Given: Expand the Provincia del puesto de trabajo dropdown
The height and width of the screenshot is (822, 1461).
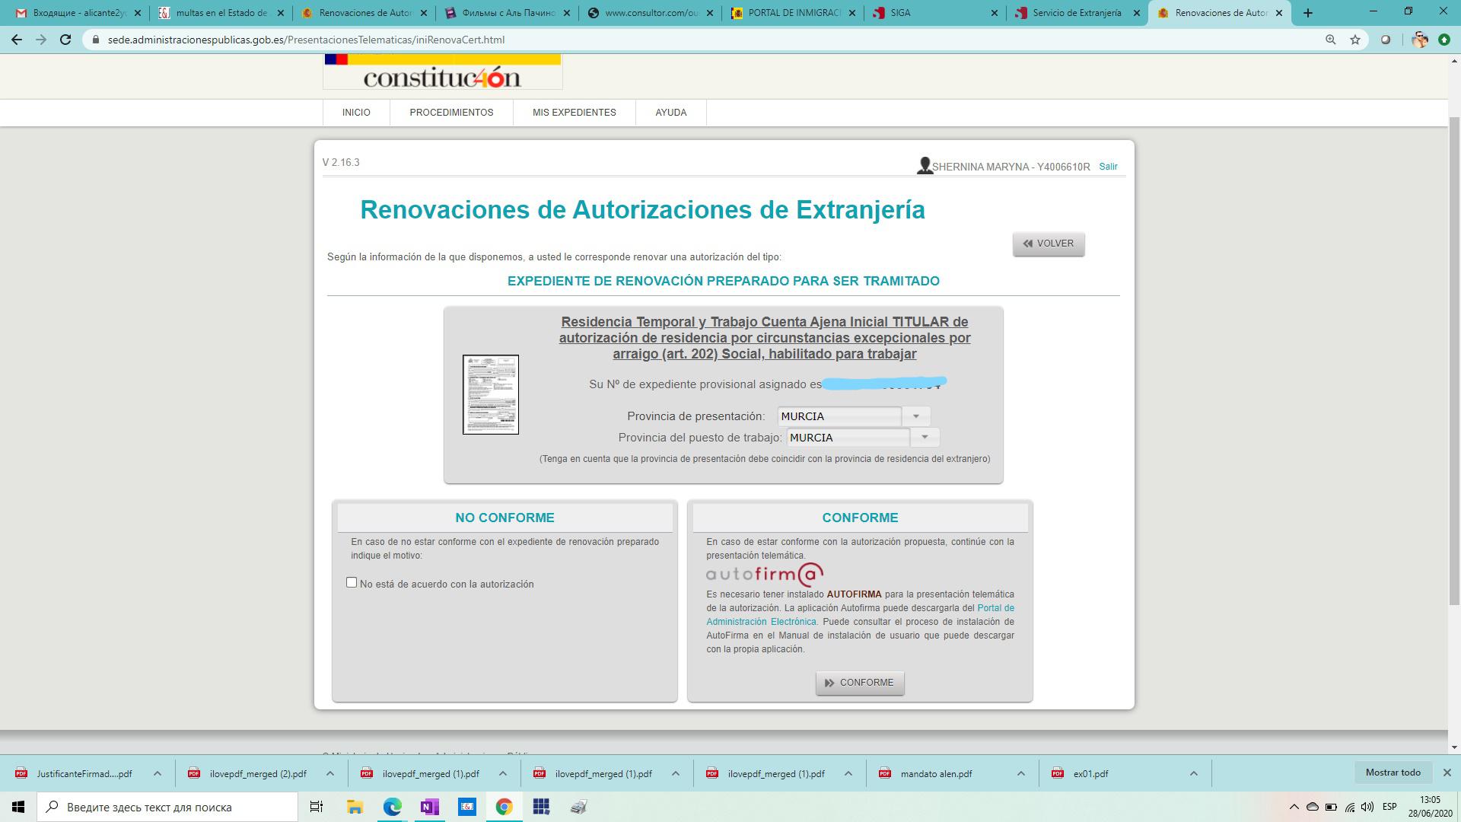Looking at the screenshot, I should [925, 438].
